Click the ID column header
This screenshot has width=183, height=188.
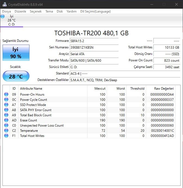tap(14, 89)
